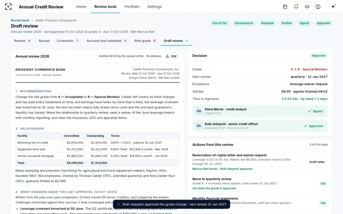Open the Covenants tab
The image size is (343, 214).
click(68, 41)
